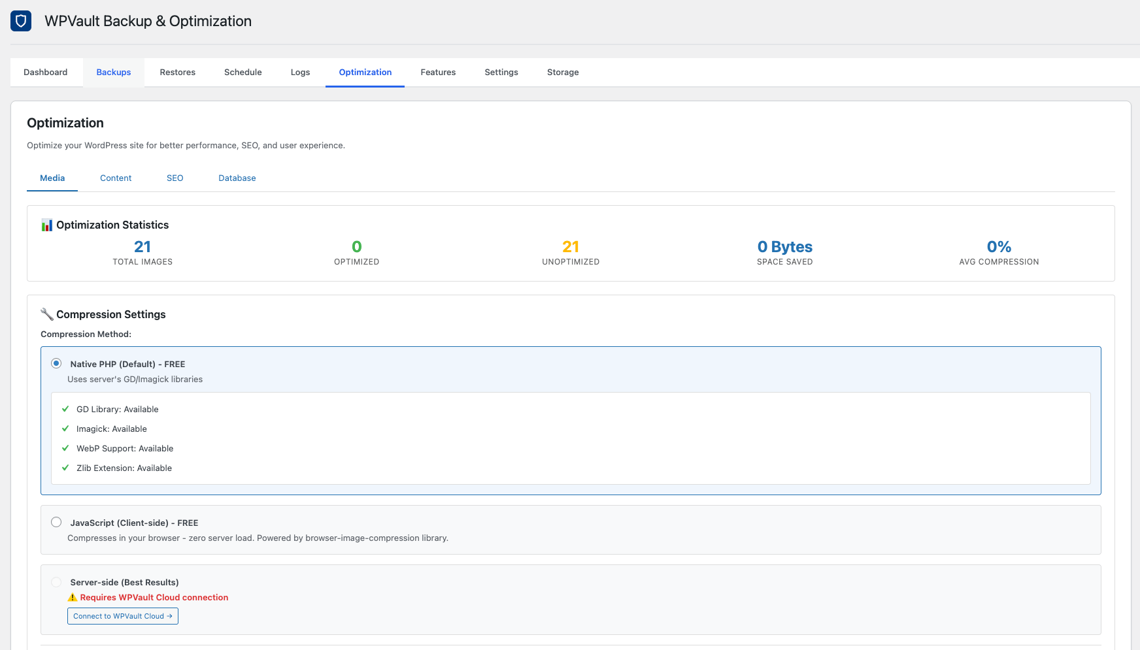View the Logs tab

click(x=301, y=73)
